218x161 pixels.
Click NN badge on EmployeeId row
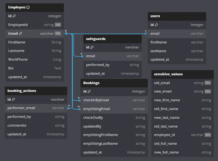click(x=58, y=25)
